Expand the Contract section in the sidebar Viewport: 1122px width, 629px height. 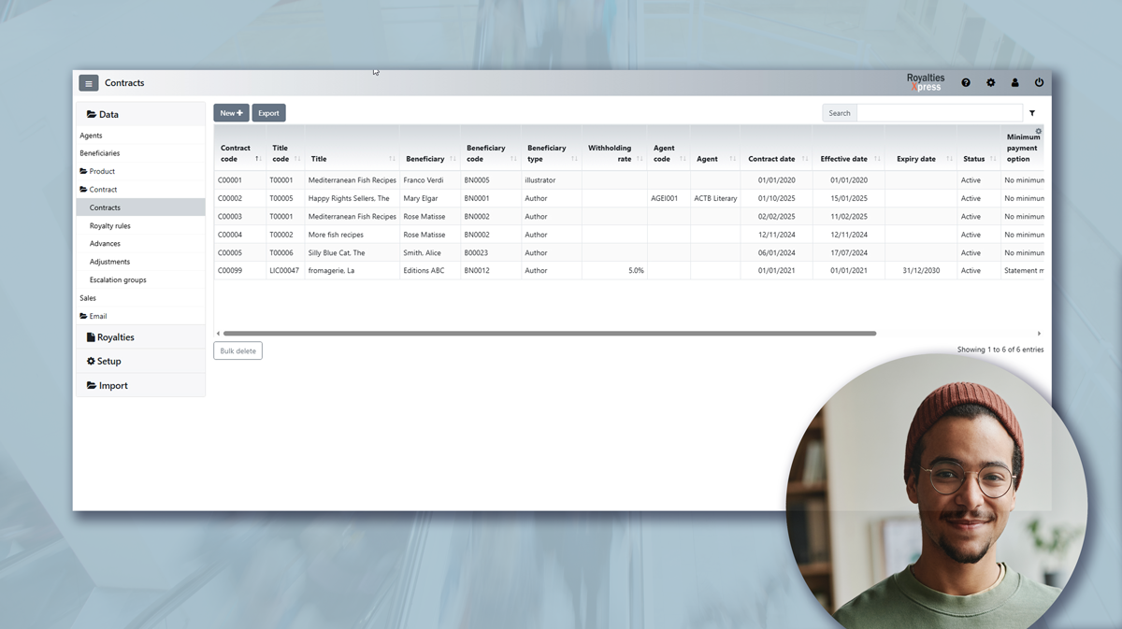click(105, 189)
